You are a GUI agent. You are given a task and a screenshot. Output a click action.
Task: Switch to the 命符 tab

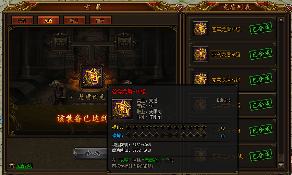pos(22,21)
